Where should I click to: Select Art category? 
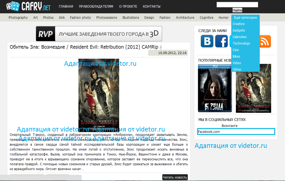(x=36, y=18)
